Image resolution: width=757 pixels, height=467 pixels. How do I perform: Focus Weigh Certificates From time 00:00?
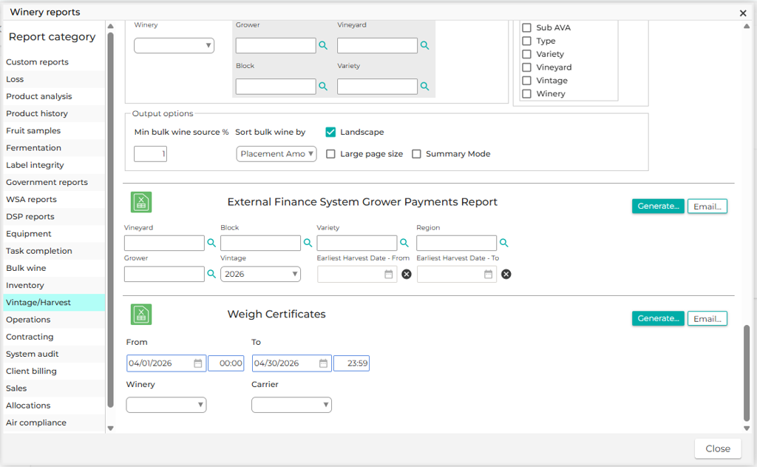[226, 363]
